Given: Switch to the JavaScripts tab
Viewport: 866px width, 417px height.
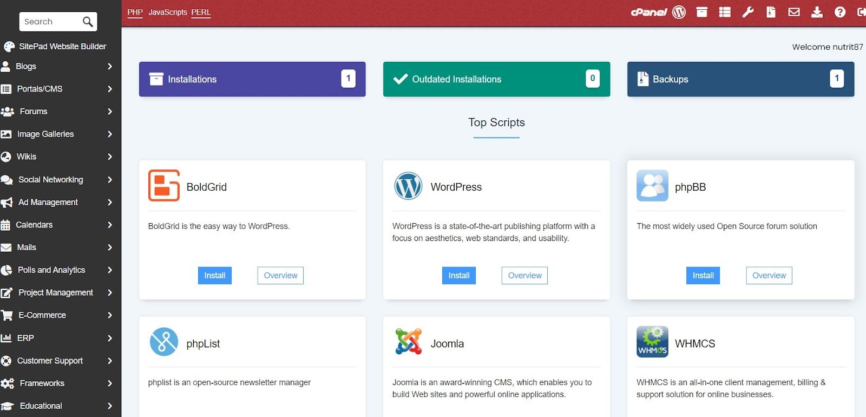Looking at the screenshot, I should [168, 12].
